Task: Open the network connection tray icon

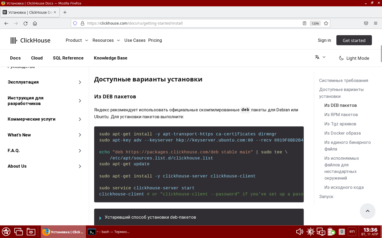Action: pos(321,232)
